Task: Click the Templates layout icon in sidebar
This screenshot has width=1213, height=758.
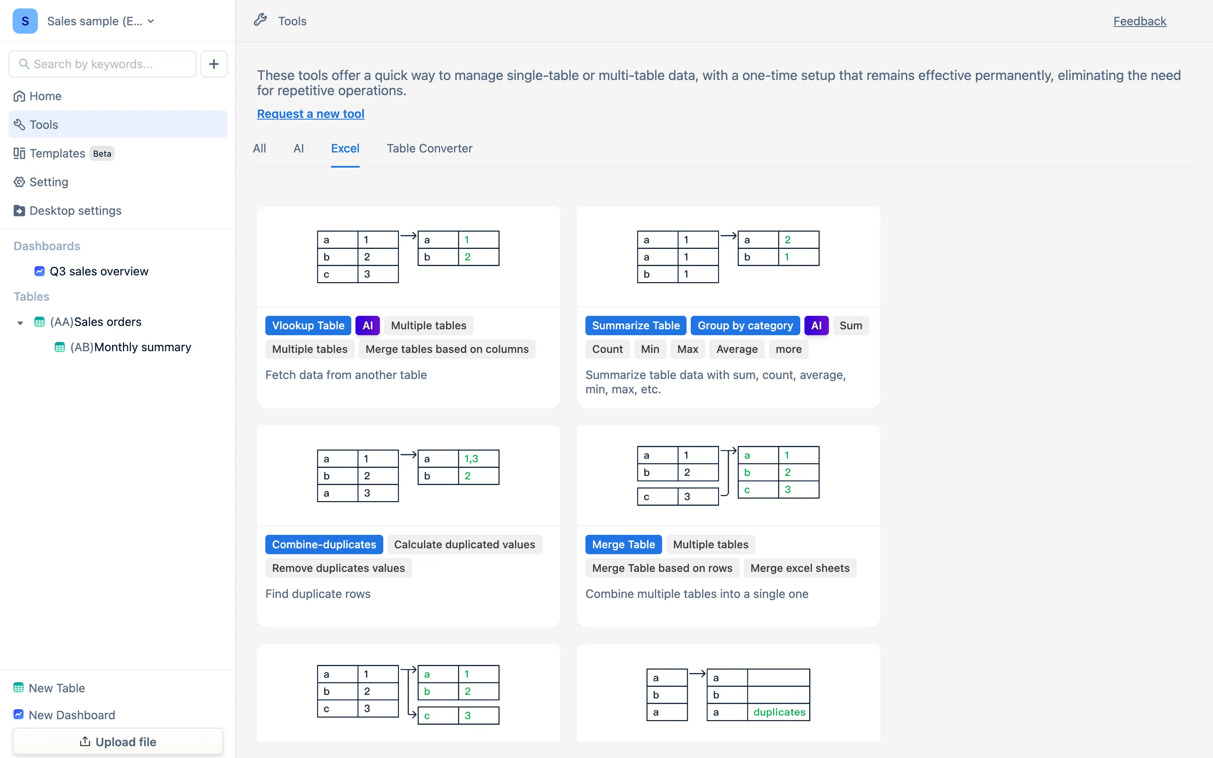Action: click(x=19, y=153)
